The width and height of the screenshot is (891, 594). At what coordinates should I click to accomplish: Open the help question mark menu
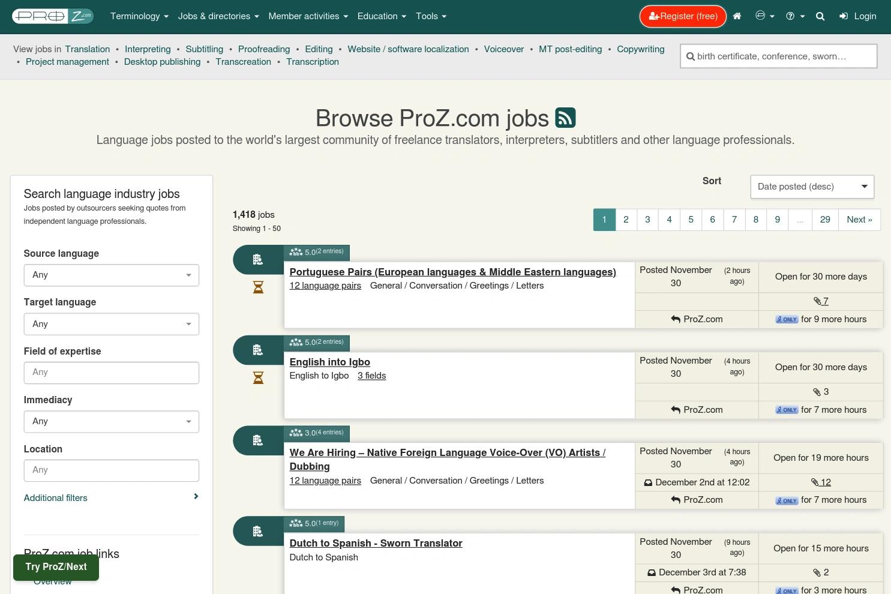(794, 16)
